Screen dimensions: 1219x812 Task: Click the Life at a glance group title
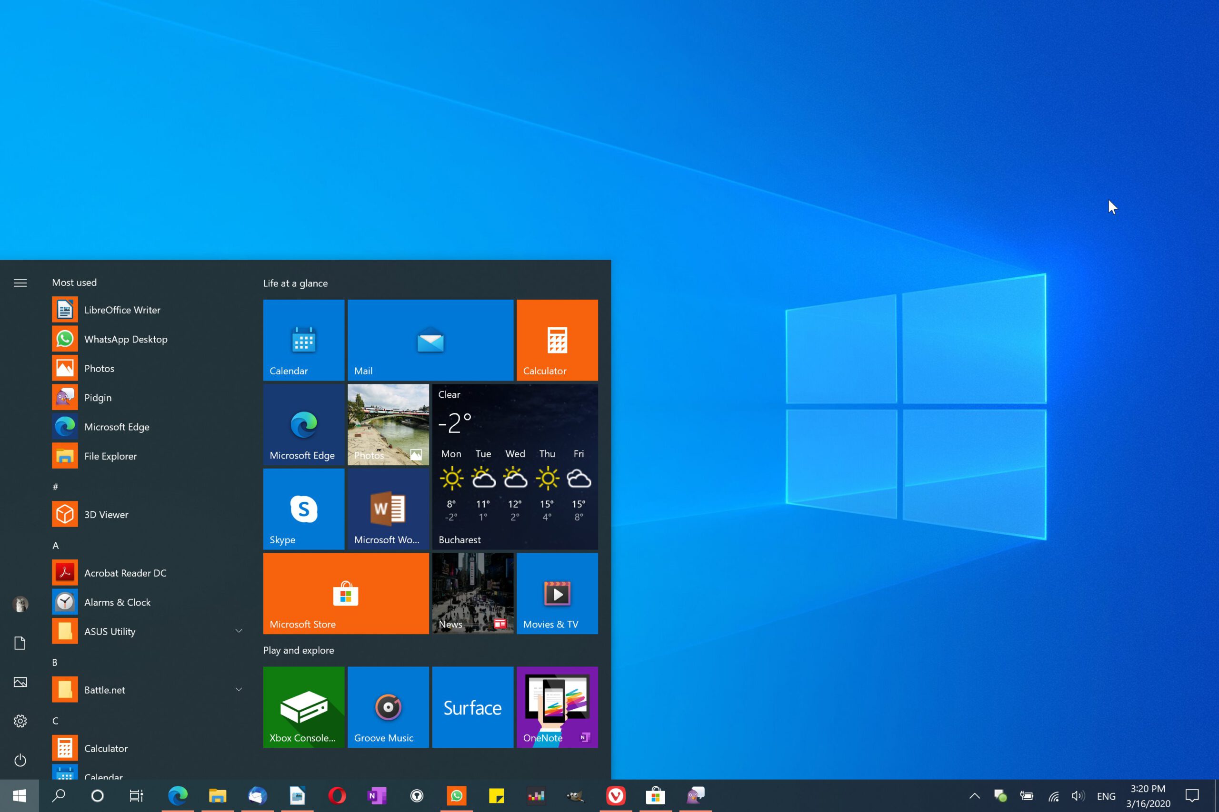[x=295, y=283]
